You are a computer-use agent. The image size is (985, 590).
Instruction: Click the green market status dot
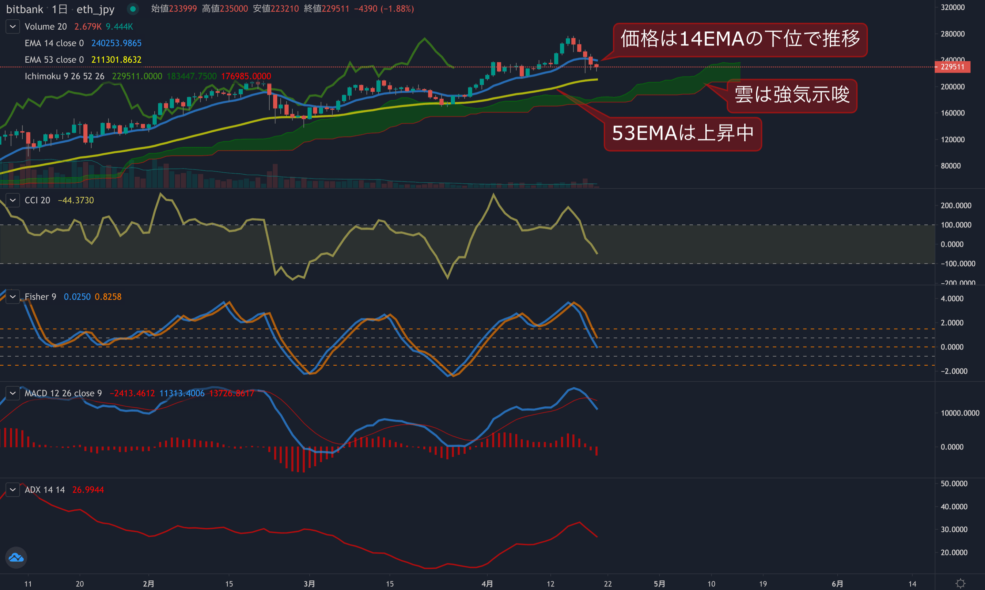click(133, 9)
